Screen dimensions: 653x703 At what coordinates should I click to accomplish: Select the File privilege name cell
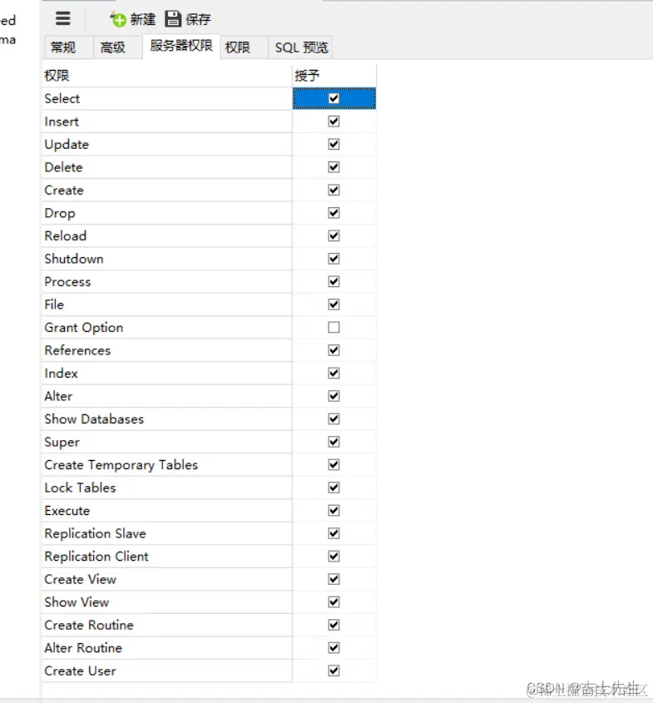[166, 304]
